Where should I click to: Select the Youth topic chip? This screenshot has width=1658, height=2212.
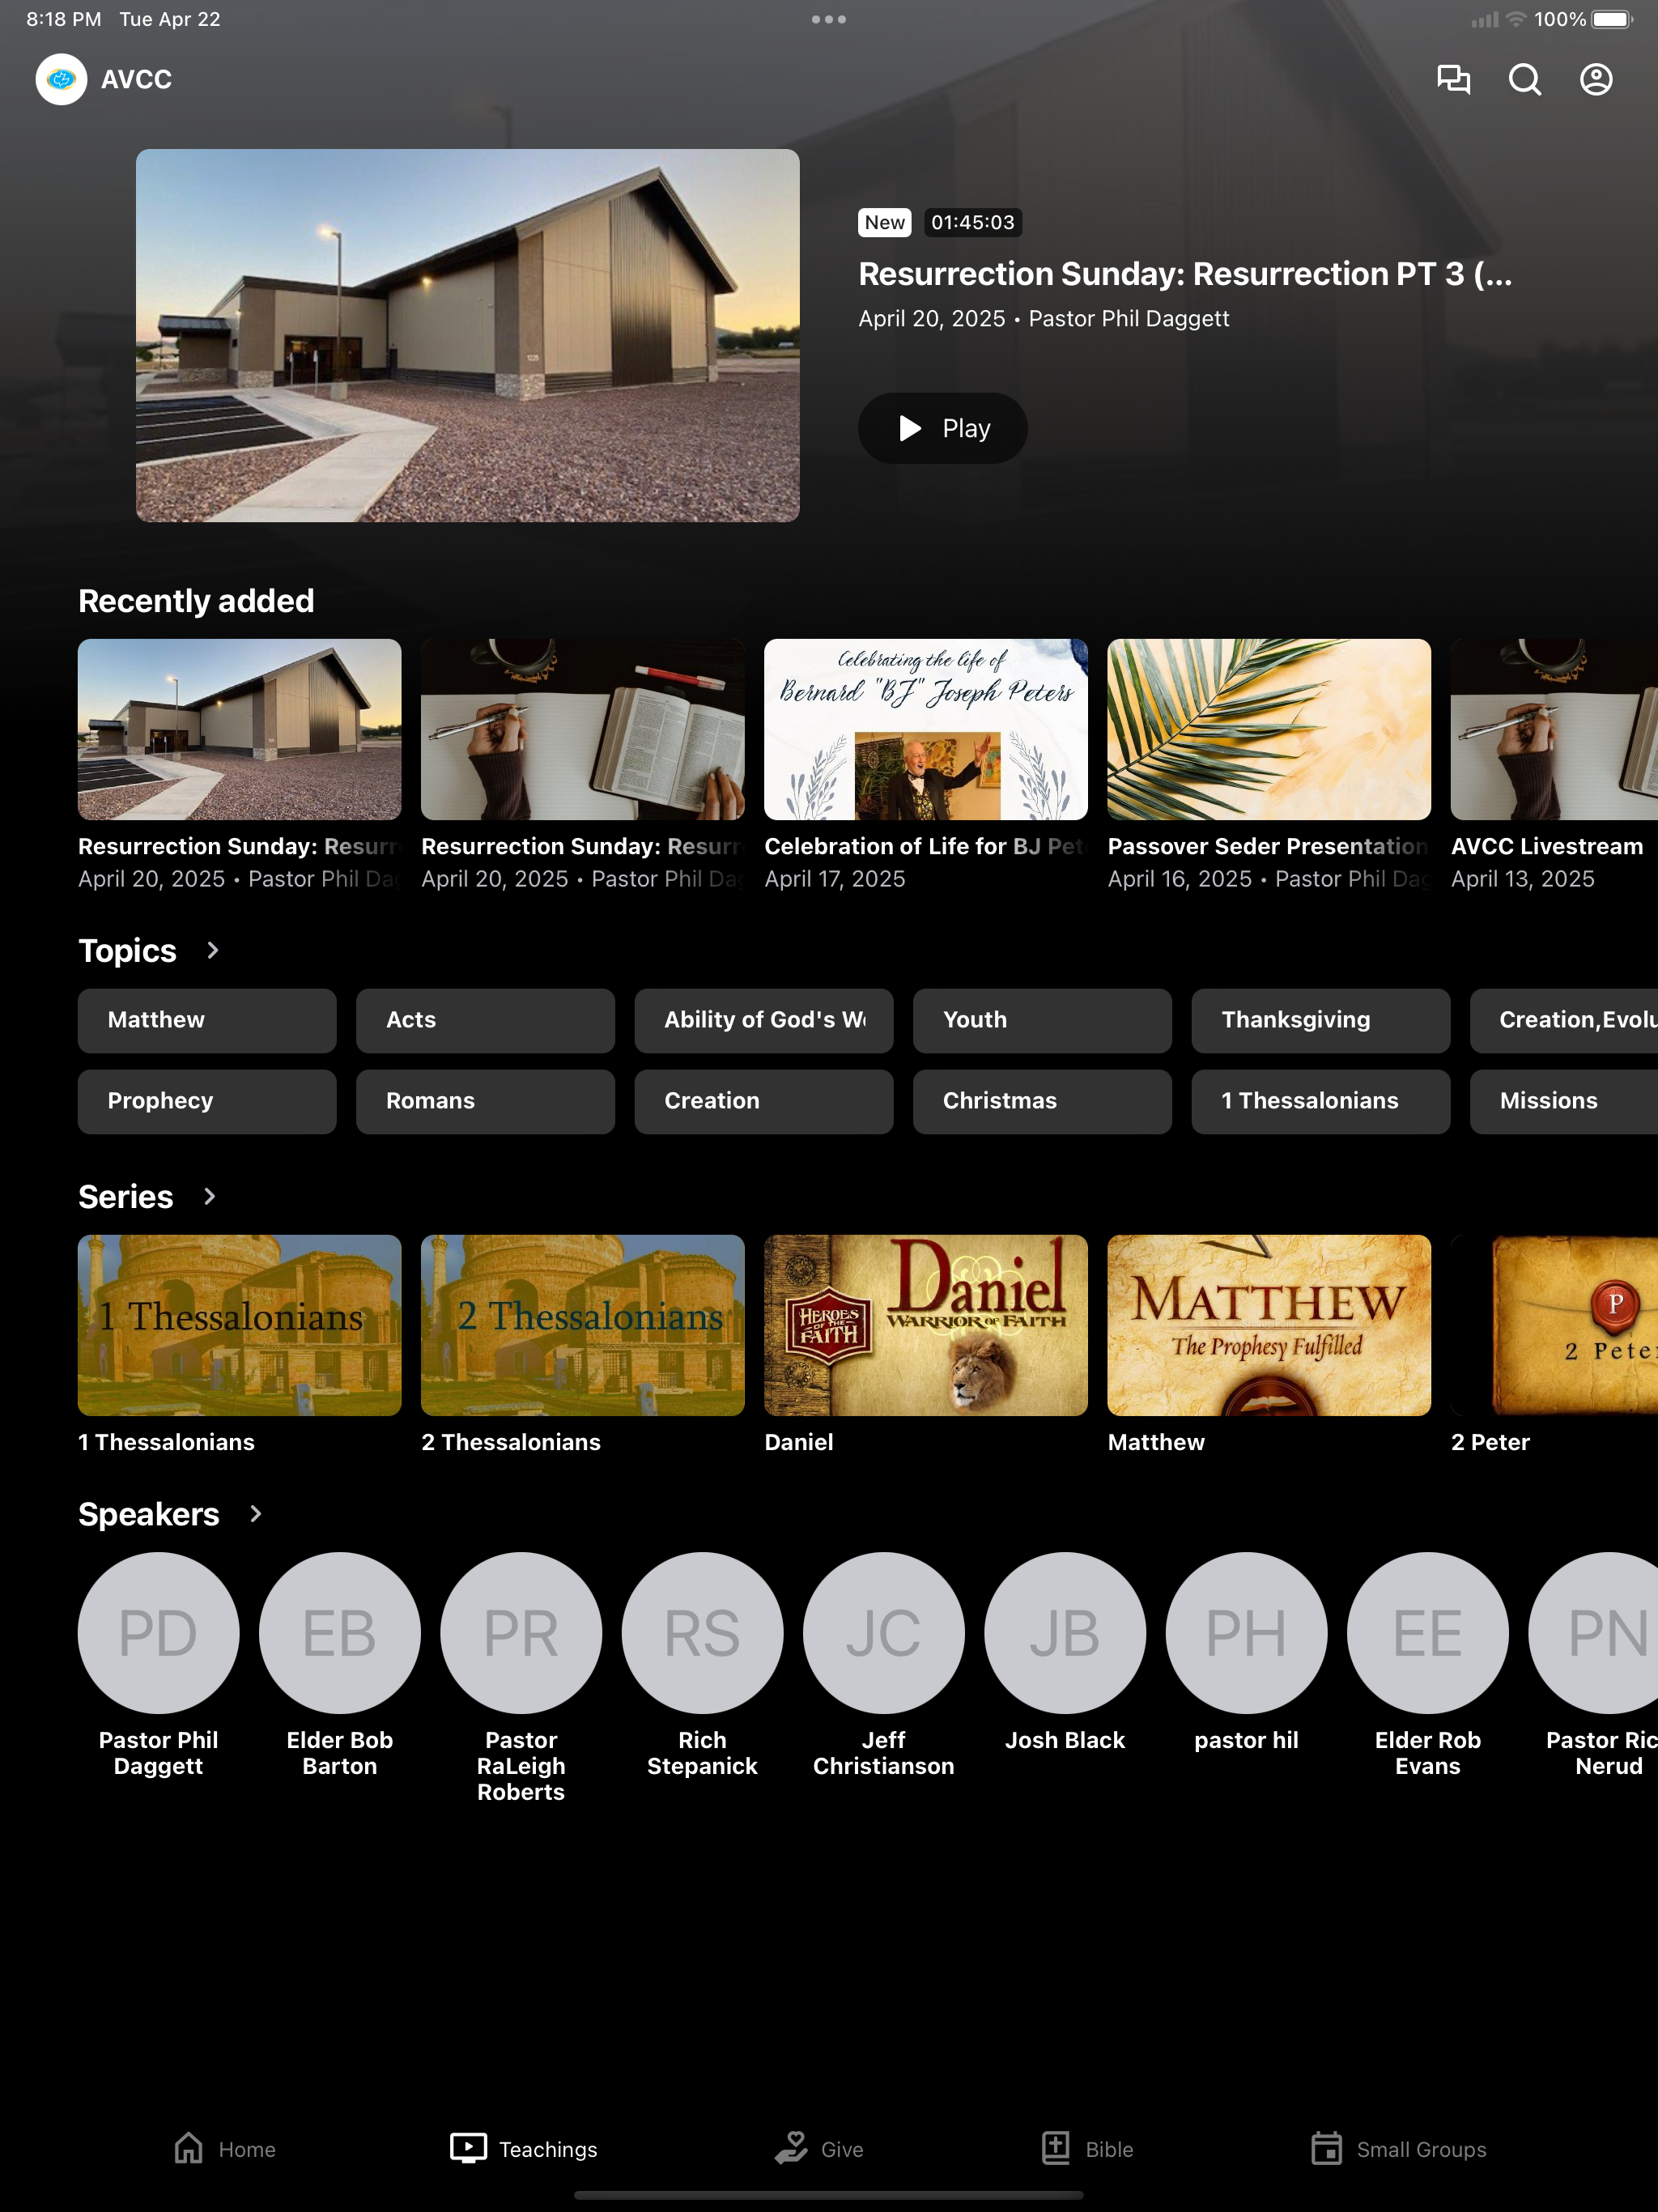[x=1042, y=1020]
